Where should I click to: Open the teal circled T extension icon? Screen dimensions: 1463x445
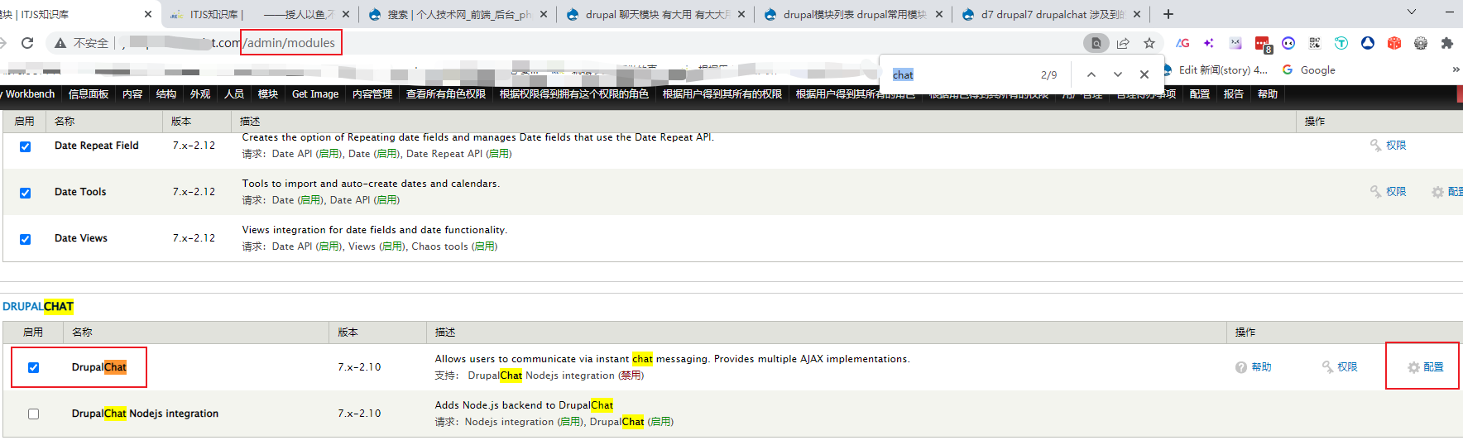1341,43
